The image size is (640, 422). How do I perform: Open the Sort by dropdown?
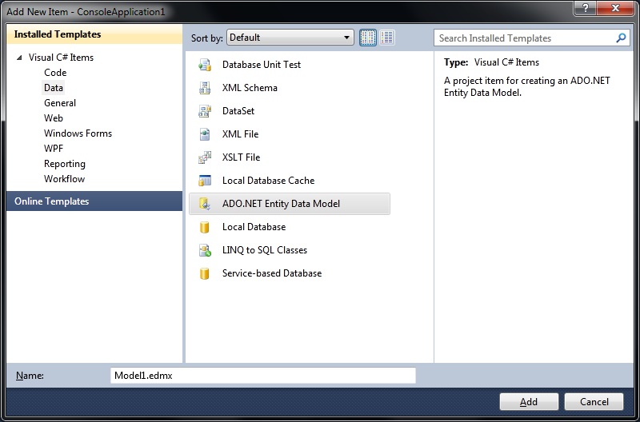[x=290, y=38]
